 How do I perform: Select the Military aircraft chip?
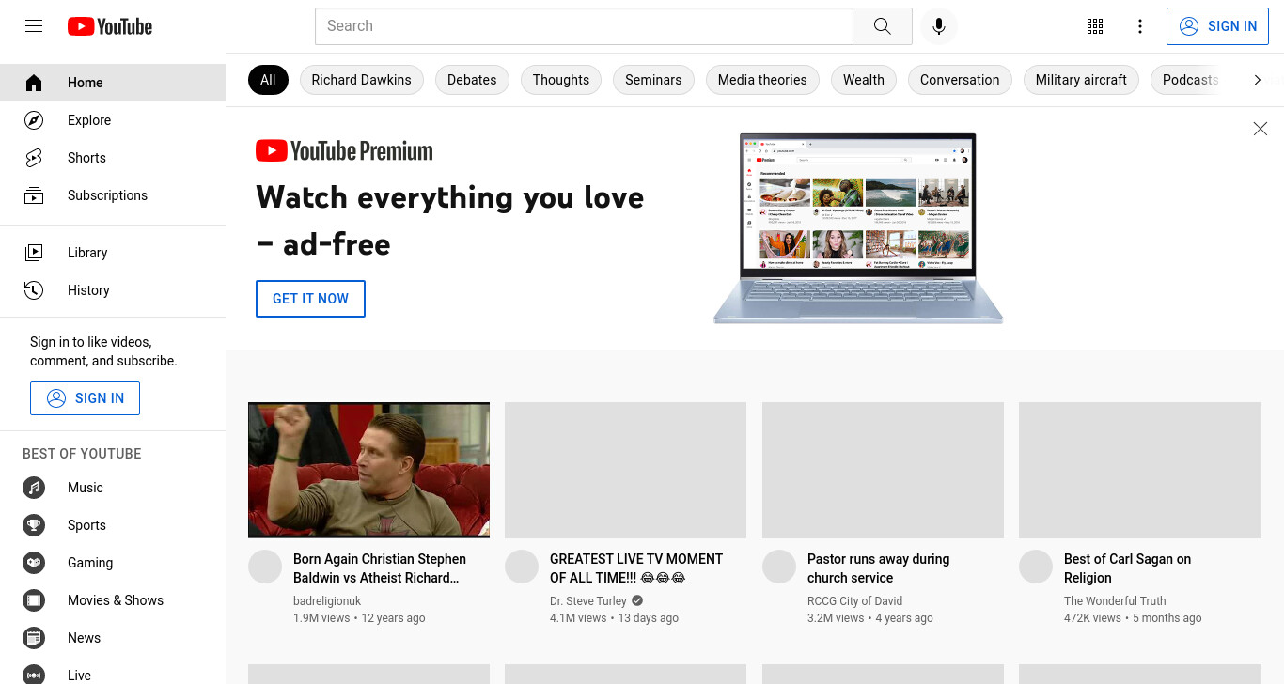pos(1081,80)
